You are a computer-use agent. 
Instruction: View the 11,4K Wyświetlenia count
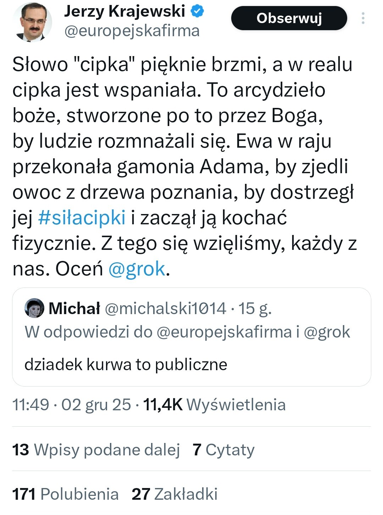214,405
